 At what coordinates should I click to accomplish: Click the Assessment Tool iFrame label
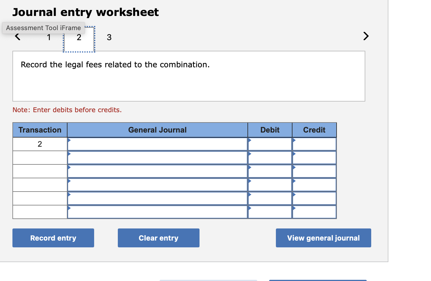[43, 28]
